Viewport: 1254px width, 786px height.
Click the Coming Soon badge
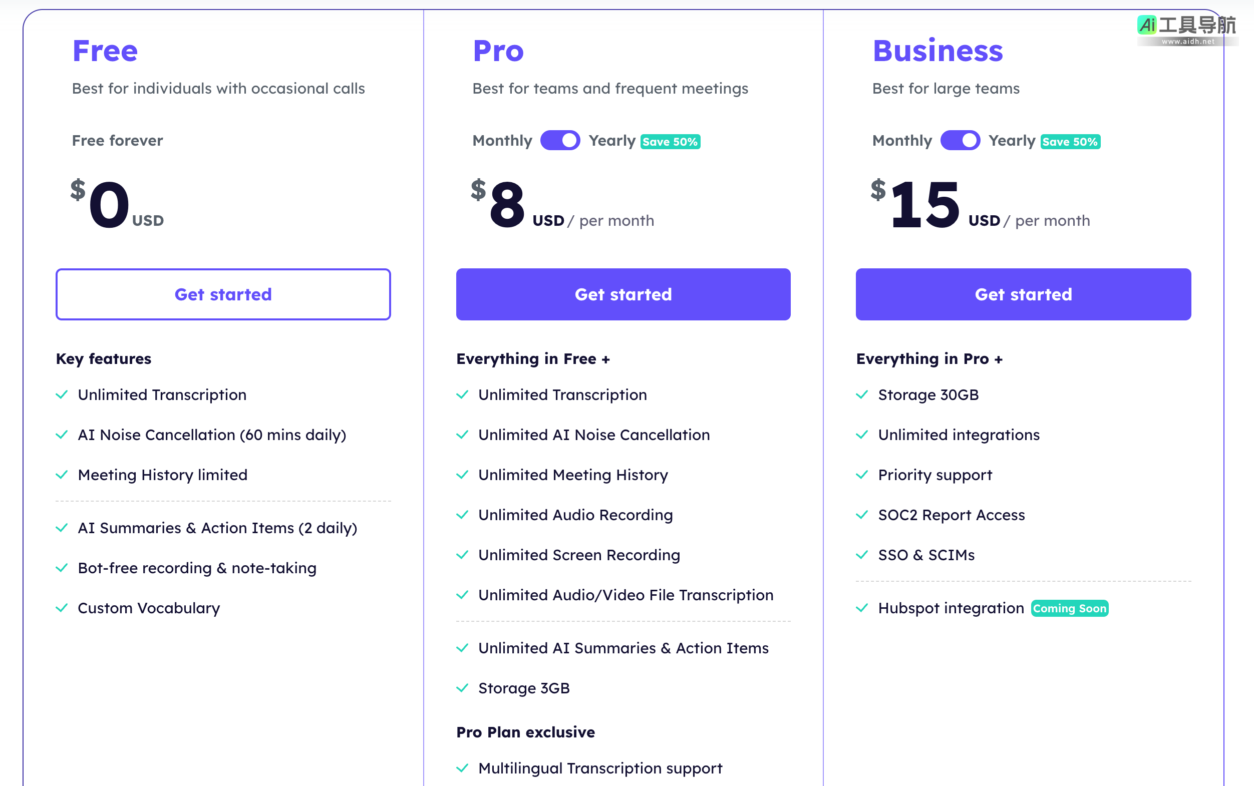click(1069, 609)
